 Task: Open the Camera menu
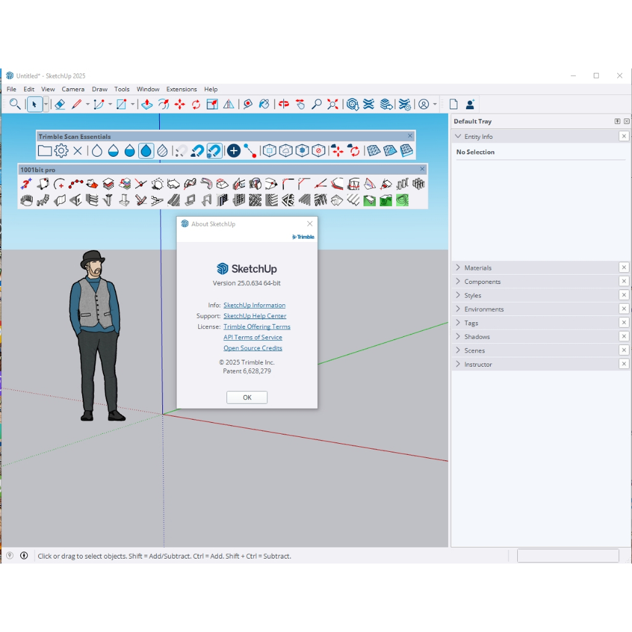73,89
